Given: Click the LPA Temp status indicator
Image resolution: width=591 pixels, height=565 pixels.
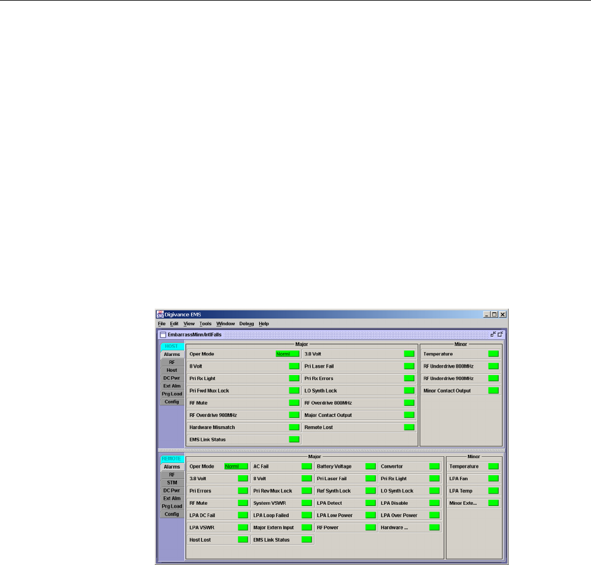Looking at the screenshot, I should (493, 491).
